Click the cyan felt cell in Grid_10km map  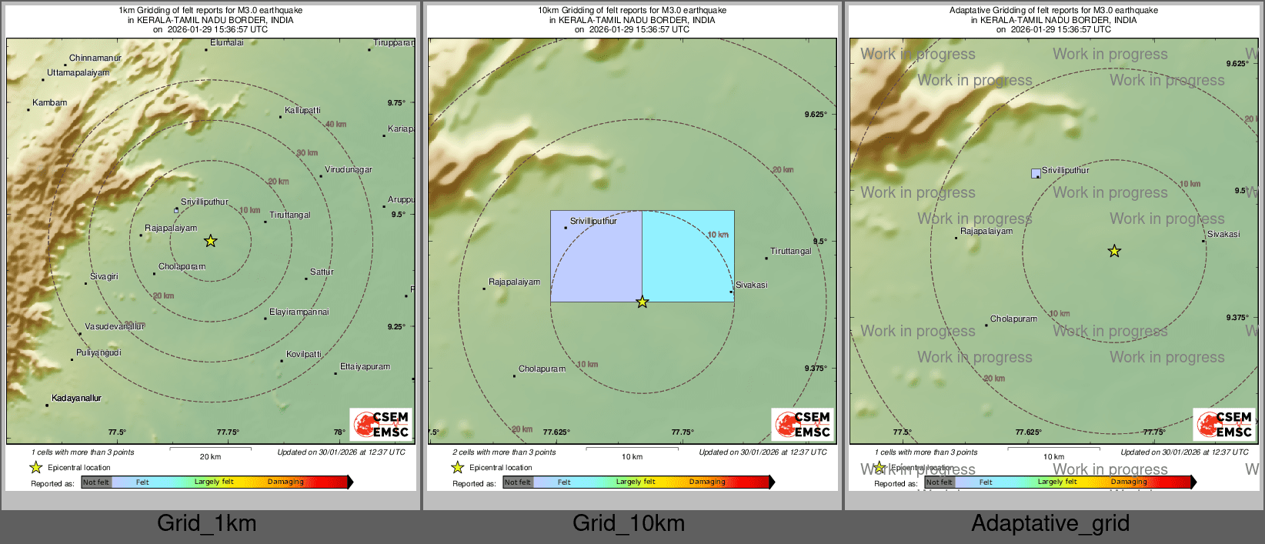click(688, 256)
